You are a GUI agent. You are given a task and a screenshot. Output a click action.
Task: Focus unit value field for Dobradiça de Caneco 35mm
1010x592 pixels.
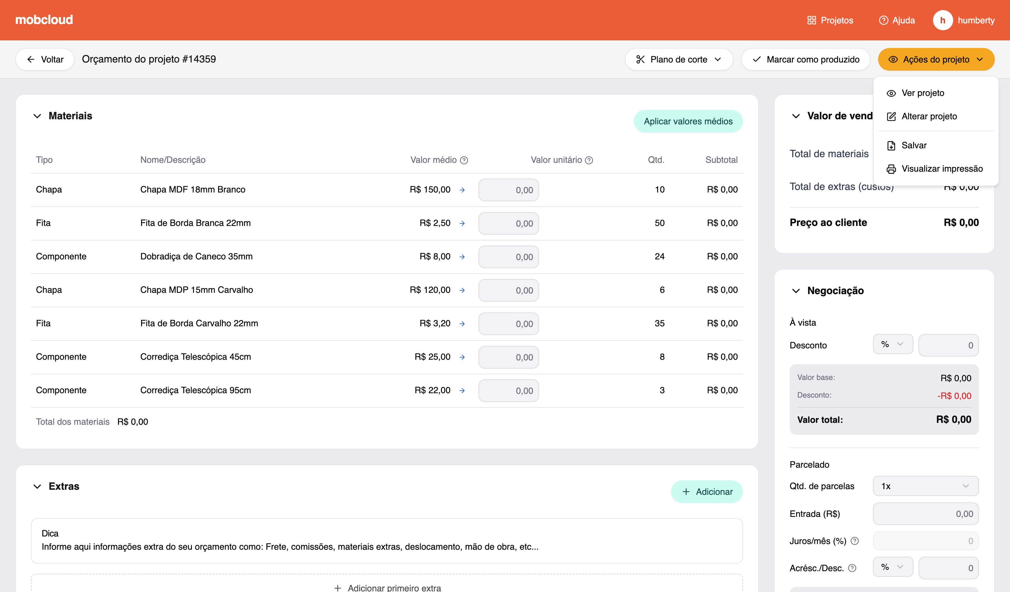click(x=508, y=257)
